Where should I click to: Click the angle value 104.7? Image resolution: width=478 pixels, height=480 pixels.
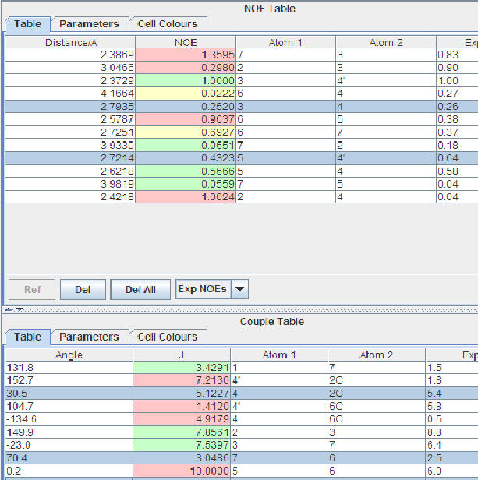coord(69,406)
